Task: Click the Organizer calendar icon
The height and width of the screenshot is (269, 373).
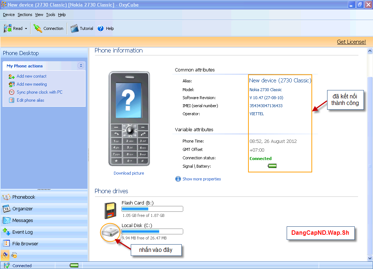Action: 6,209
